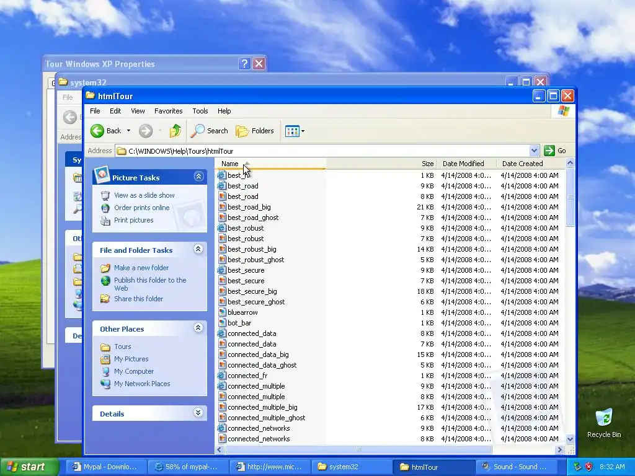Click the horizontal scrollbar right arrow
The image size is (635, 476).
(x=560, y=449)
